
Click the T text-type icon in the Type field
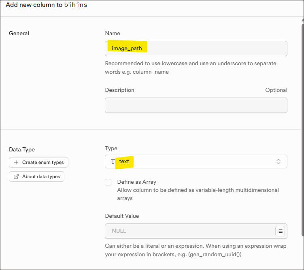(x=113, y=162)
